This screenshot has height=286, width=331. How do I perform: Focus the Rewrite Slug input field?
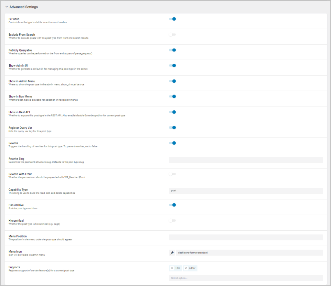(x=246, y=160)
